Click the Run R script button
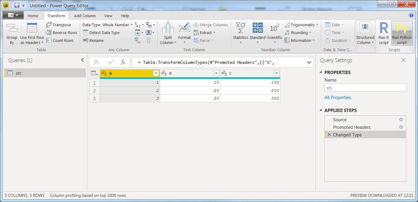 pyautogui.click(x=384, y=33)
